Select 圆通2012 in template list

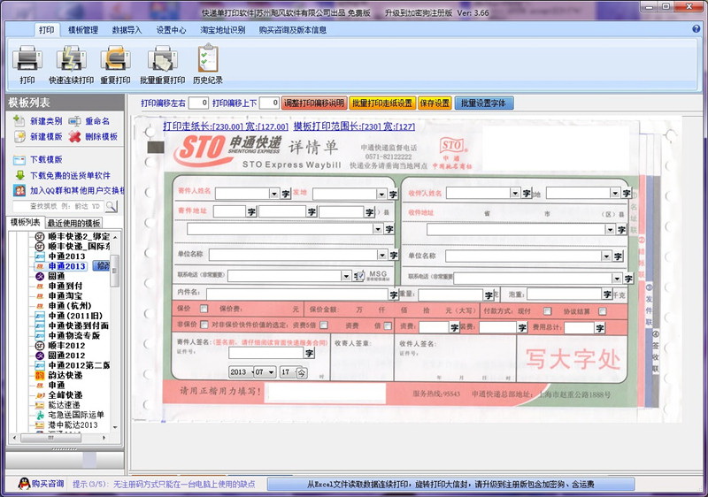(x=67, y=356)
